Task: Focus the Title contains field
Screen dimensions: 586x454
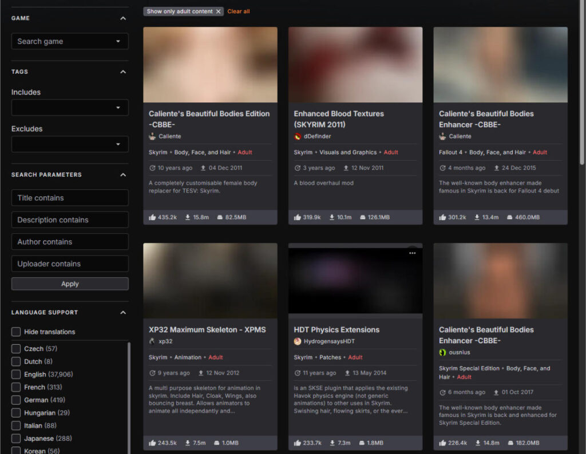Action: click(70, 198)
